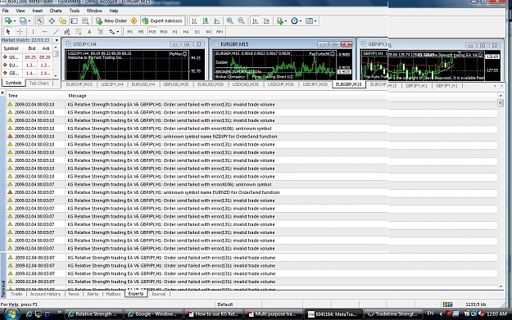Select the arrow cursor tool

(8, 32)
